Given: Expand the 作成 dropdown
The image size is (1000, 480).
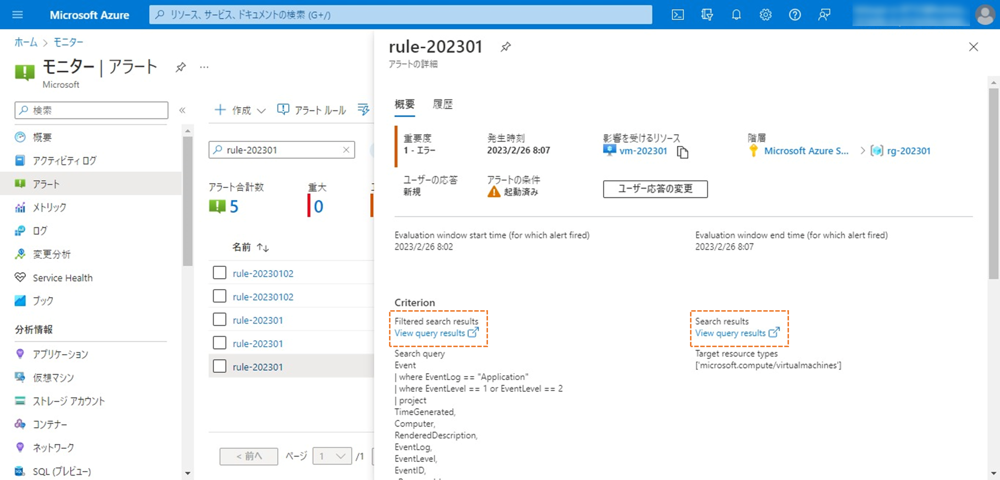Looking at the screenshot, I should [240, 110].
